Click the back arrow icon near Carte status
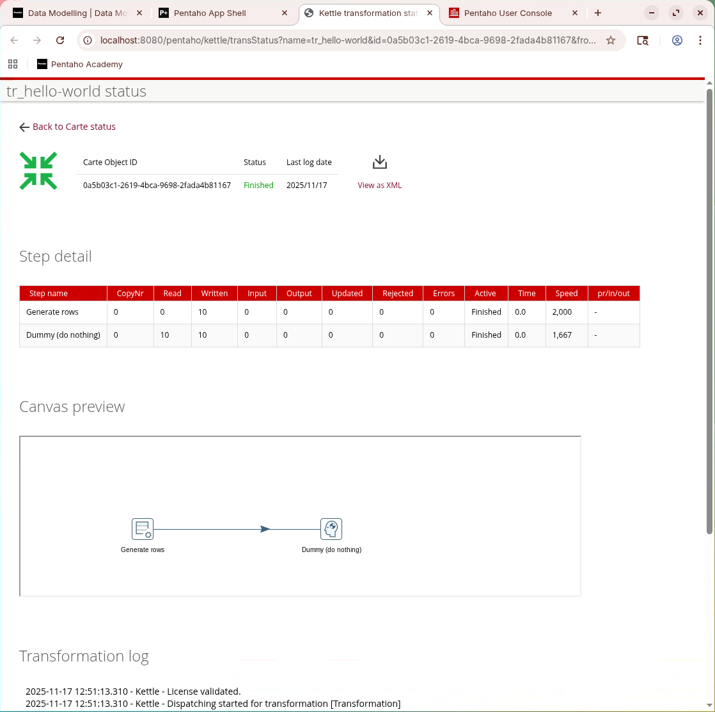 coord(24,127)
